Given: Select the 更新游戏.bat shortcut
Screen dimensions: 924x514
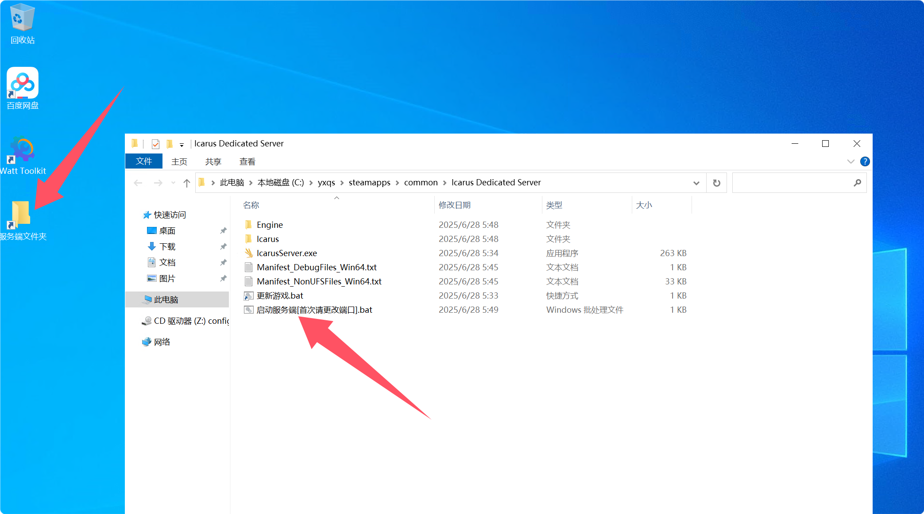Looking at the screenshot, I should tap(280, 295).
